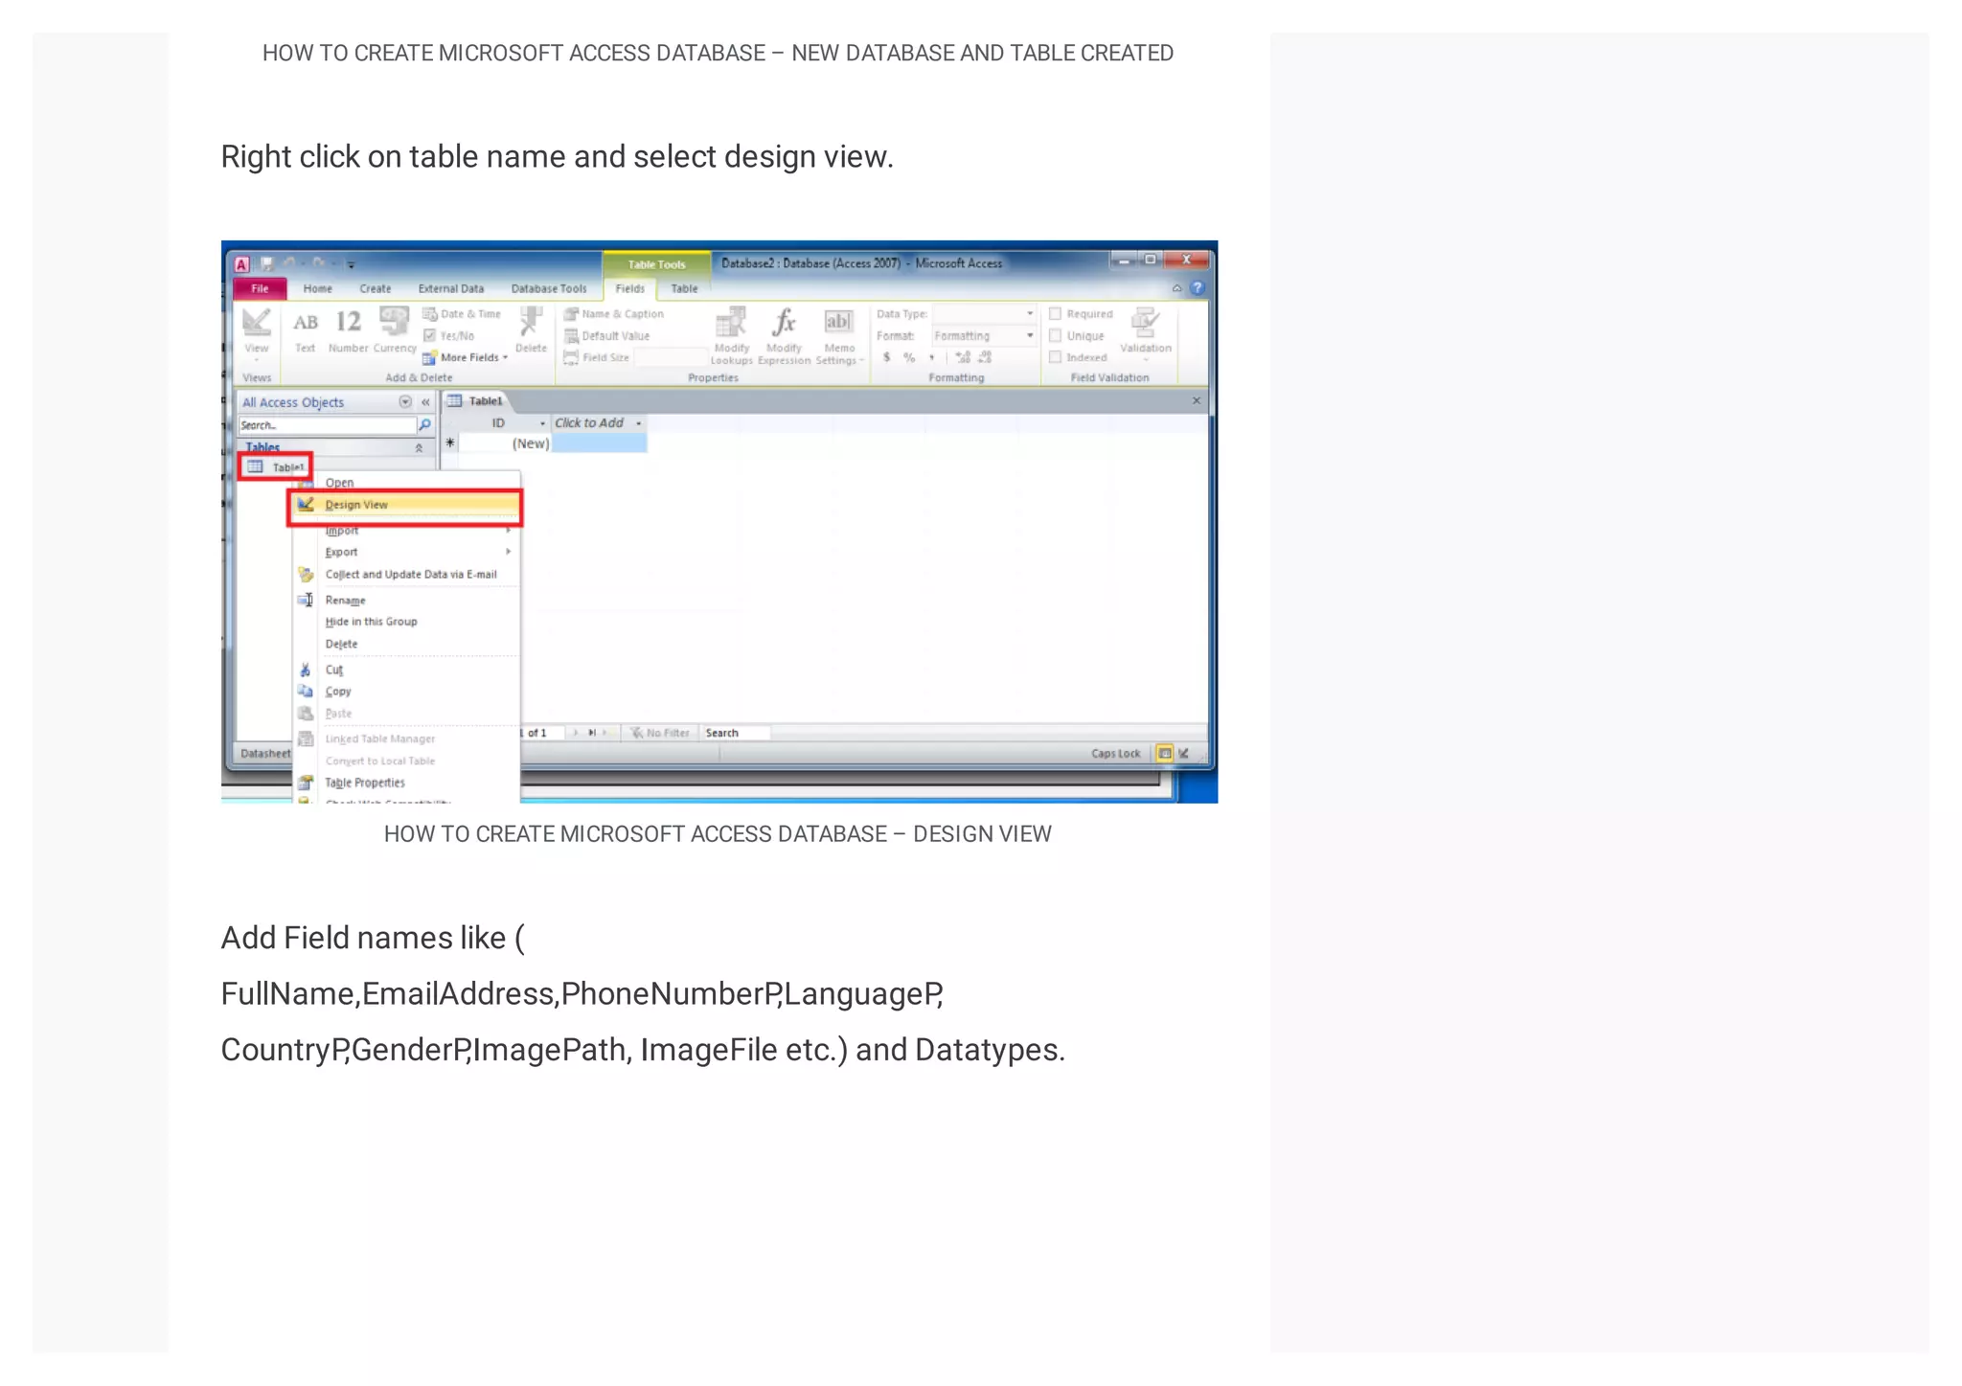Click the Default Value button
This screenshot has height=1386, width=1962.
607,336
